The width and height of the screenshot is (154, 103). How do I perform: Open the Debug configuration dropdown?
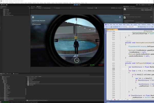[x=126, y=27]
